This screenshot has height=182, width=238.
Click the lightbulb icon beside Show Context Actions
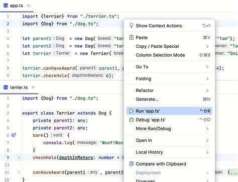coord(132,26)
